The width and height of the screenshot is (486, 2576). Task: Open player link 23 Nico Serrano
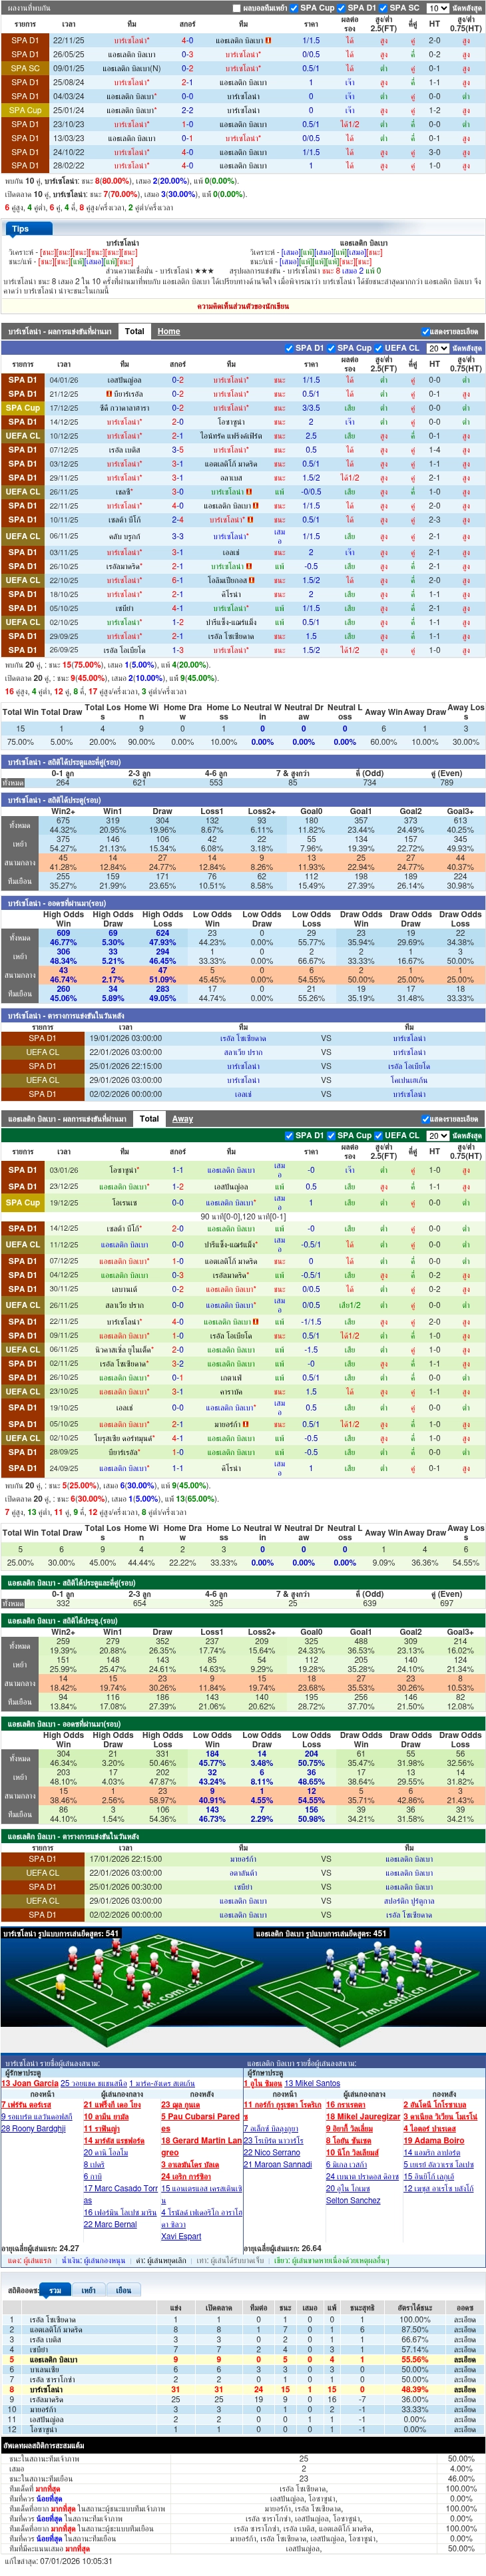pyautogui.click(x=272, y=2152)
